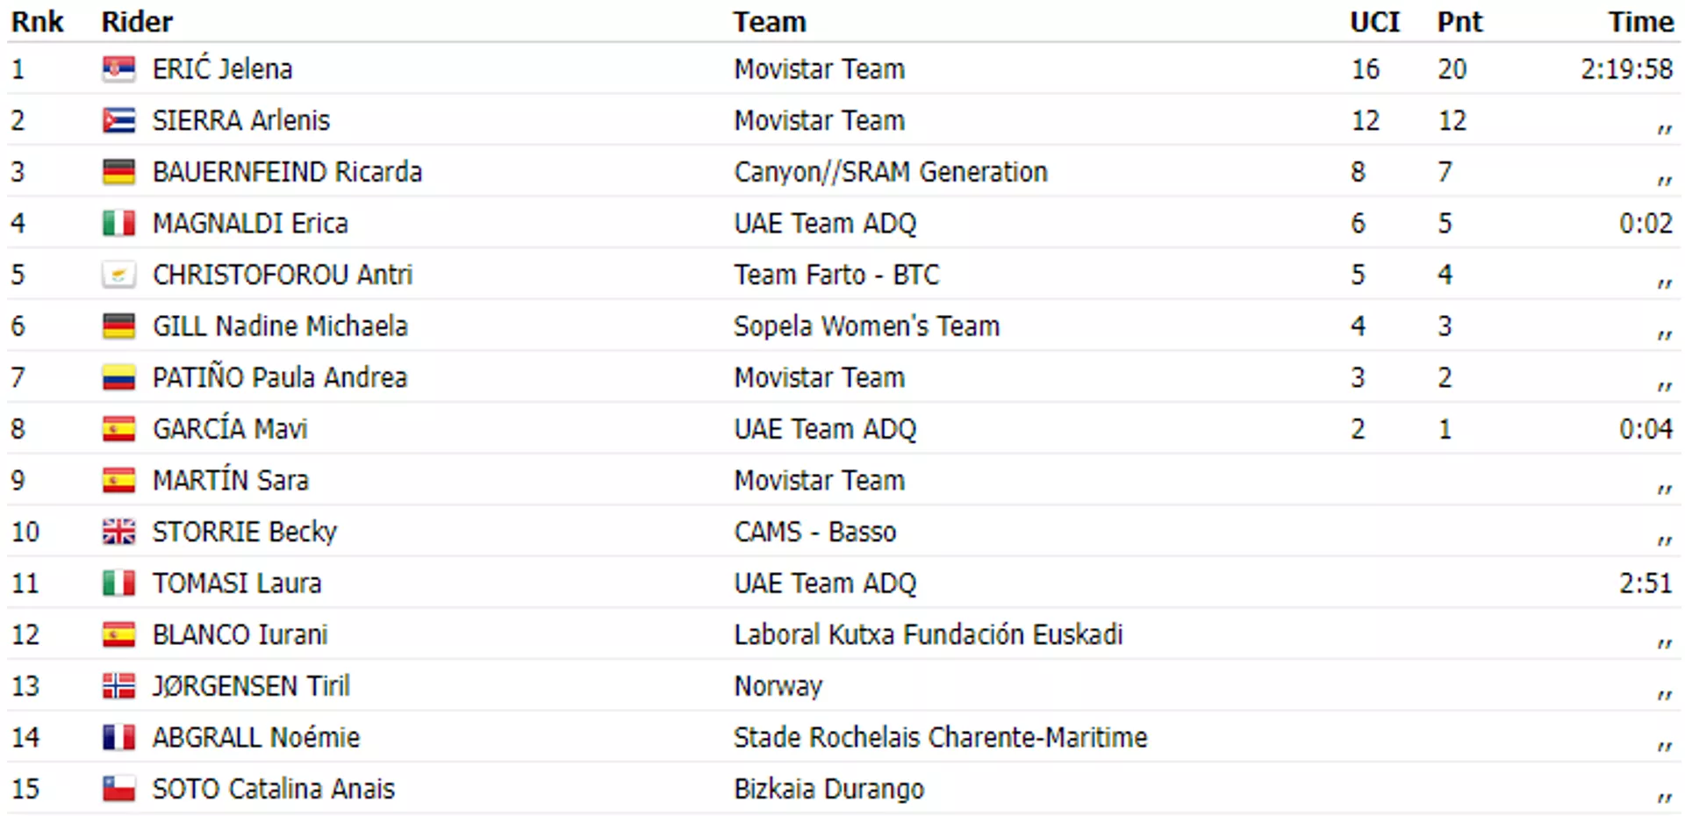Open the Canyon//SRAM Generation team link
This screenshot has height=816, width=1685.
pos(891,172)
